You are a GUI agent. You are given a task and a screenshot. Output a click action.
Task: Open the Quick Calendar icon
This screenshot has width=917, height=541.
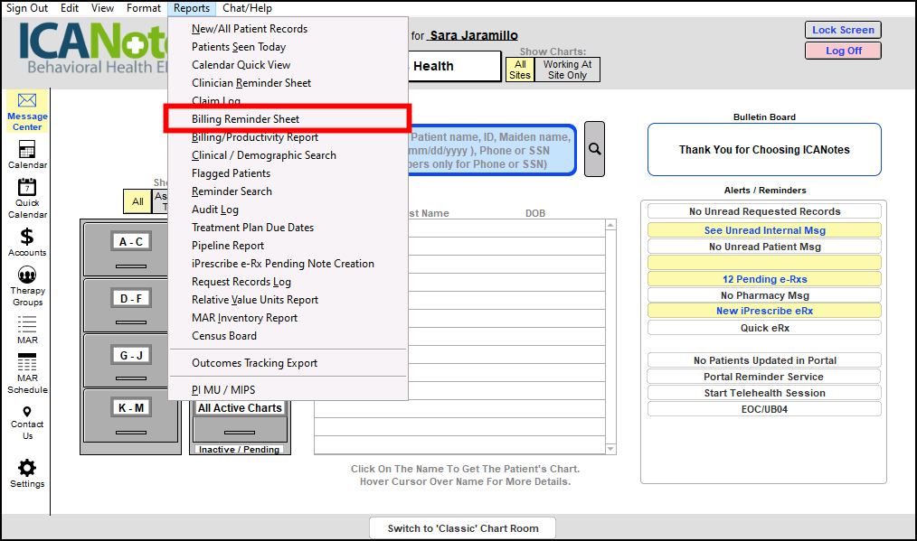click(27, 188)
